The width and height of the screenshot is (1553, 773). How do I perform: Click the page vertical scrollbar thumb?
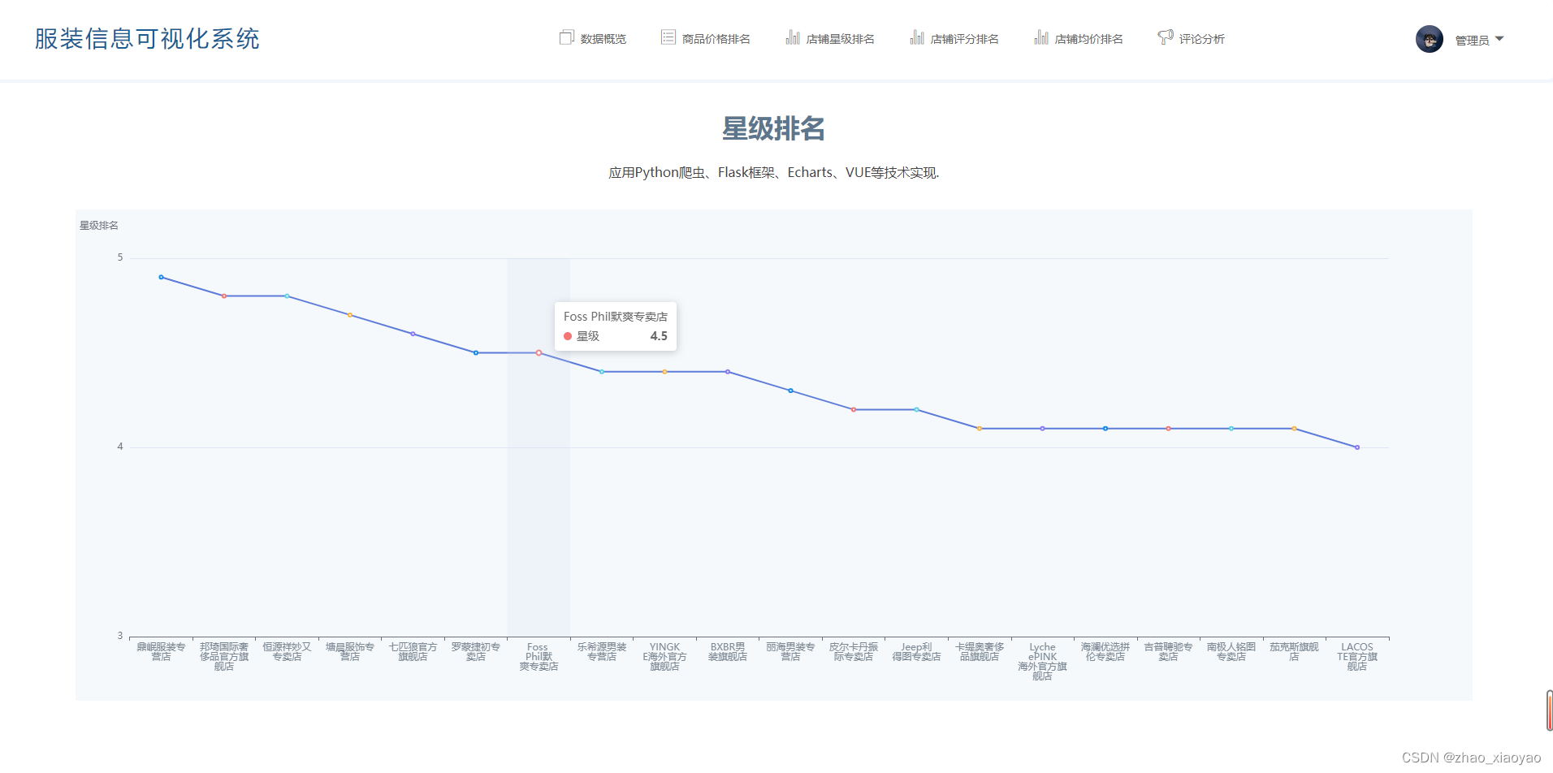point(1550,710)
